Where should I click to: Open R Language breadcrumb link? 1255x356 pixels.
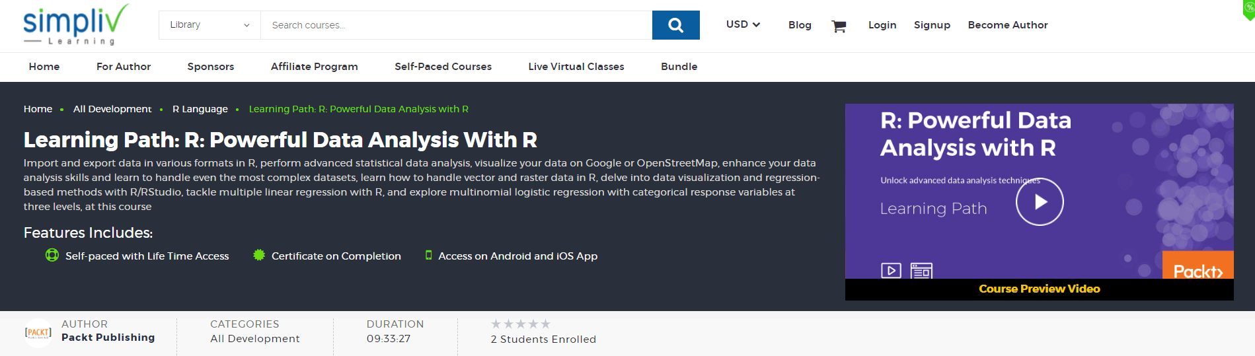coord(200,109)
